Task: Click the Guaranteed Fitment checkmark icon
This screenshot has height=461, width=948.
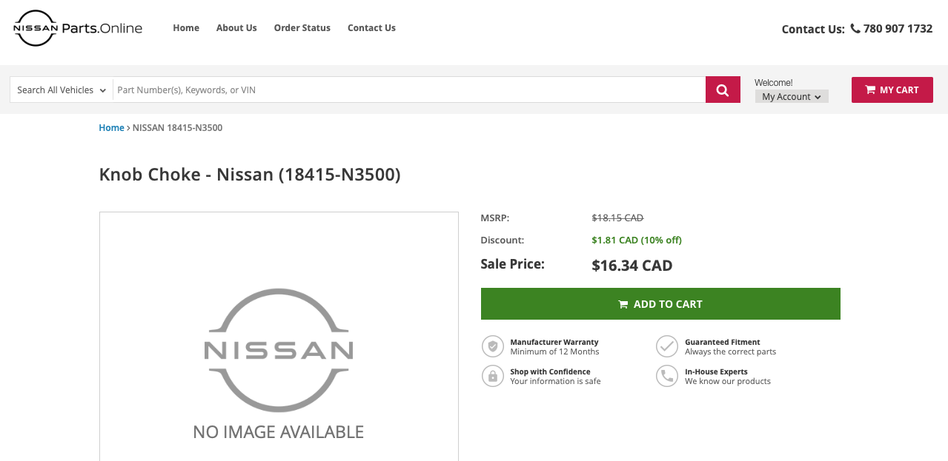Action: point(667,346)
